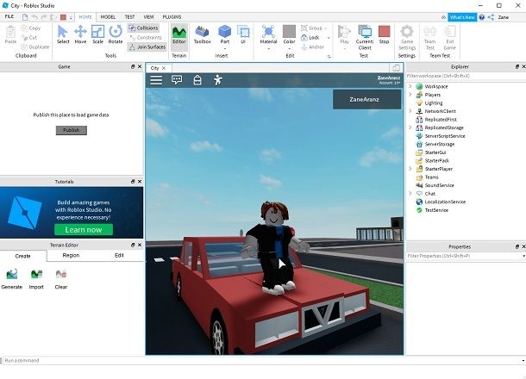Start a Team Test
526x379 pixels.
click(429, 38)
